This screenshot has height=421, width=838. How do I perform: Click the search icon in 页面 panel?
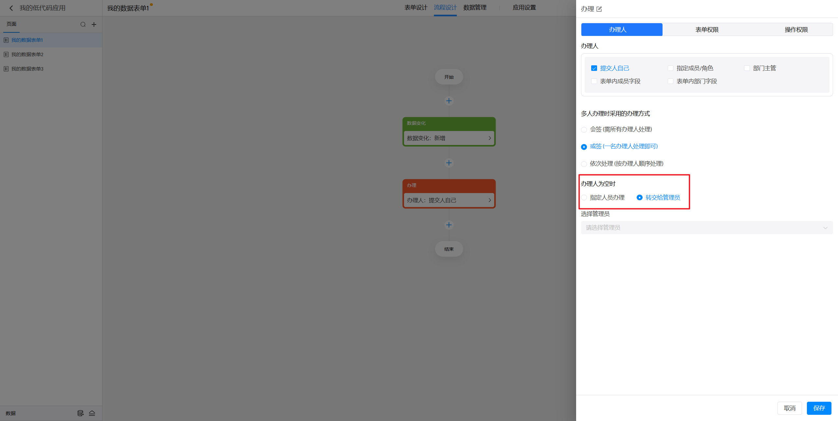[x=83, y=24]
